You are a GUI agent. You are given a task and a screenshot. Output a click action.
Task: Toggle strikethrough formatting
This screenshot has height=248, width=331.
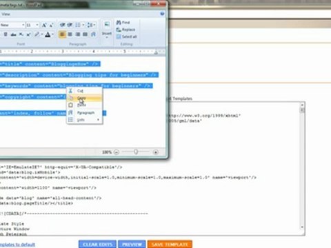13,34
